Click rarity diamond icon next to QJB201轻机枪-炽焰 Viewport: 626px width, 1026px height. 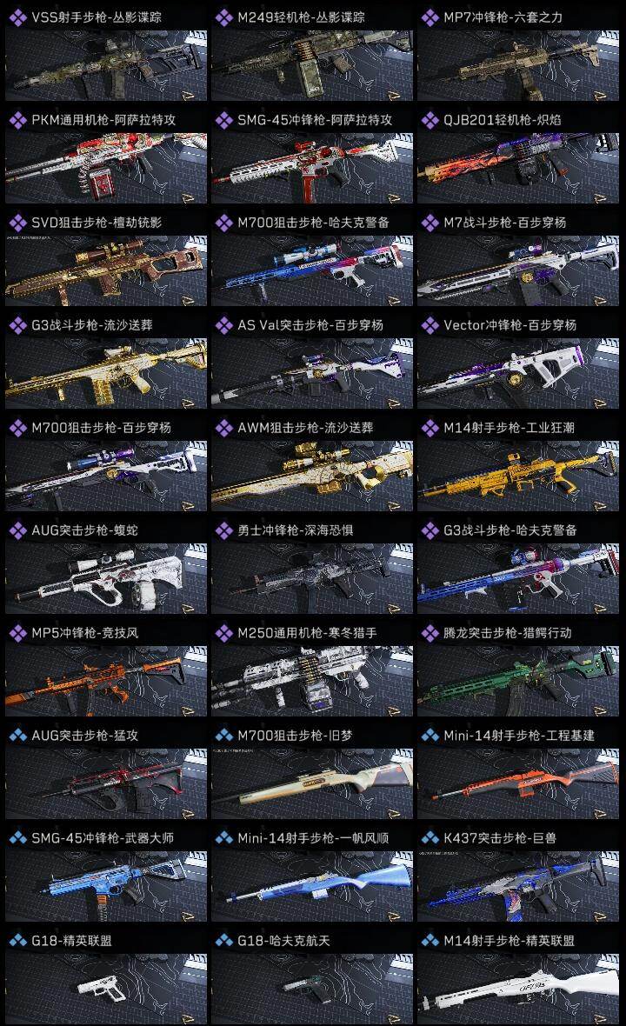pos(430,120)
